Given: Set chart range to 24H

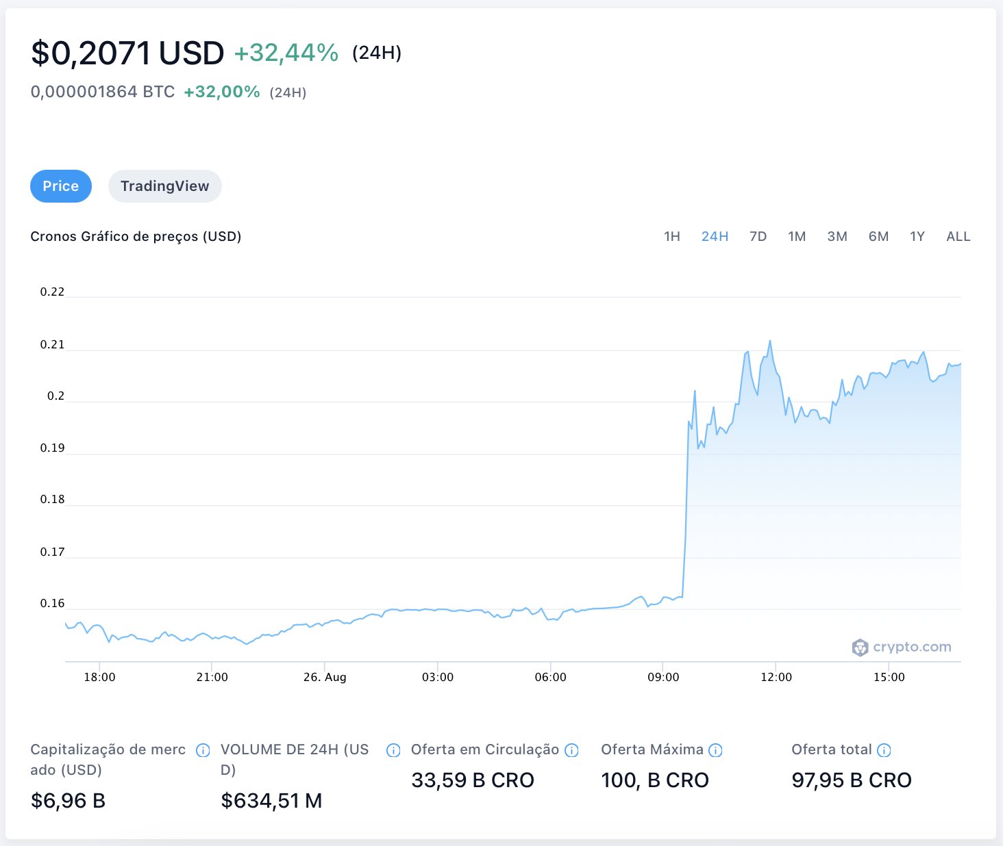Looking at the screenshot, I should pos(715,236).
